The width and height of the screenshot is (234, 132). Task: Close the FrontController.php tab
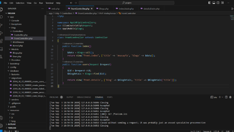(92, 9)
